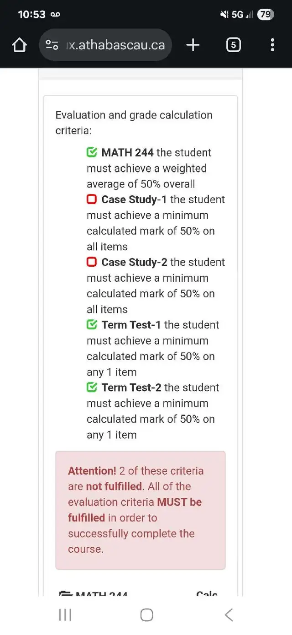292x635 pixels.
Task: Tap the voicemail icon in the status bar
Action: coord(55,14)
